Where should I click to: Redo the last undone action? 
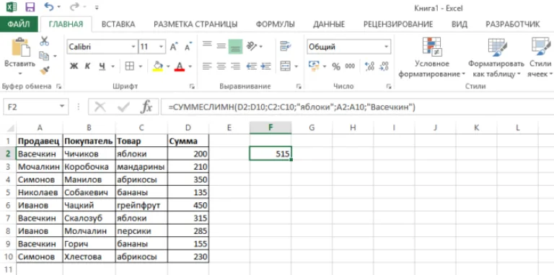74,6
